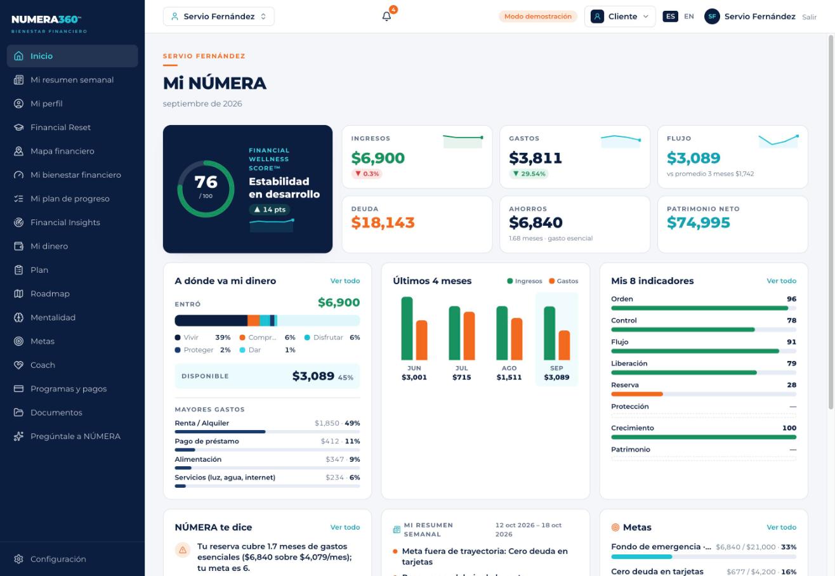Click the JUN $3,001 month column
This screenshot has width=835, height=576.
click(x=414, y=339)
